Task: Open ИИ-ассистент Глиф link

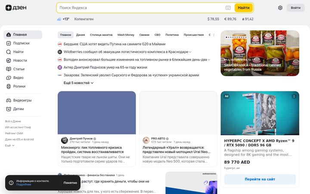Action: pos(18,128)
